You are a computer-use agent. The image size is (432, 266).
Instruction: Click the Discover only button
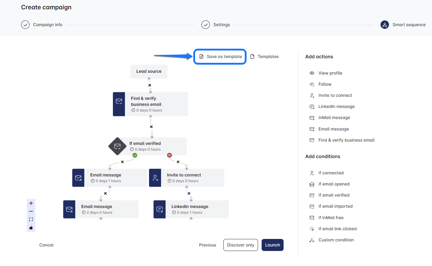pyautogui.click(x=241, y=245)
